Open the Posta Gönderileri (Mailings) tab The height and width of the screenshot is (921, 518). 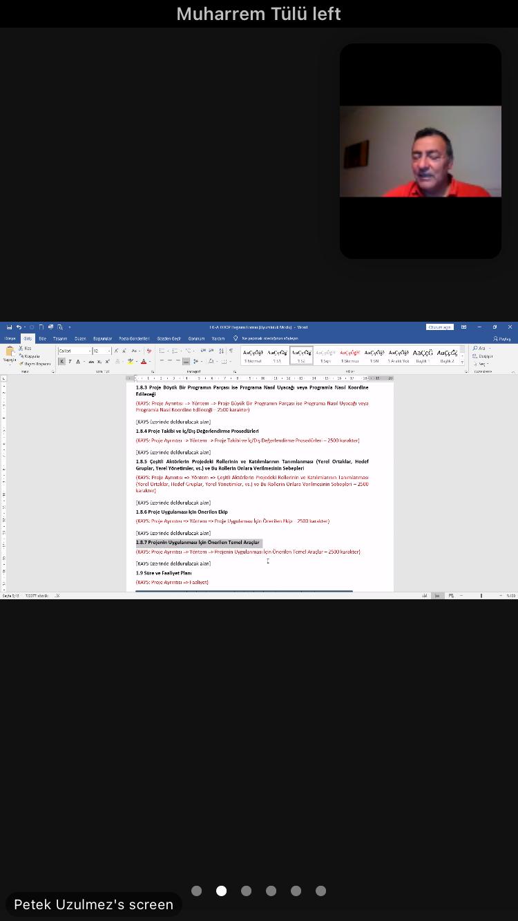[134, 338]
